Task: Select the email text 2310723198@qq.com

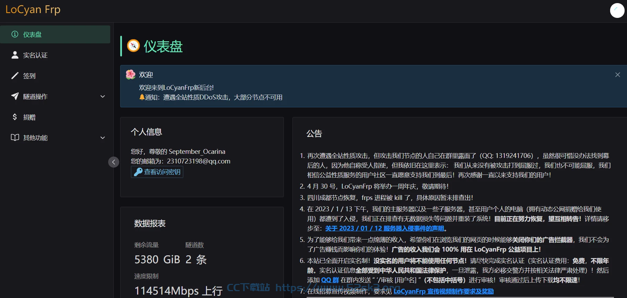Action: pos(199,161)
